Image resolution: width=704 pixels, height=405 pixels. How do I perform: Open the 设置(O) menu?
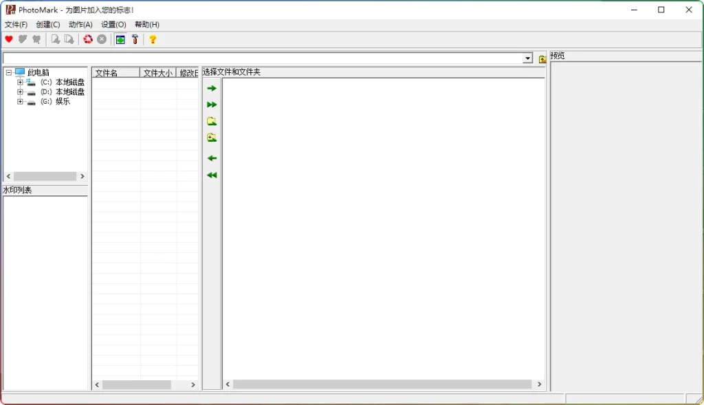113,25
